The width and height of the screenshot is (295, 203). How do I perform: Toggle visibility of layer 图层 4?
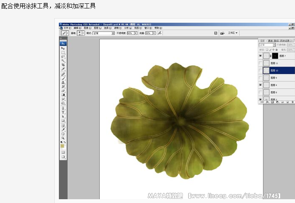260,85
